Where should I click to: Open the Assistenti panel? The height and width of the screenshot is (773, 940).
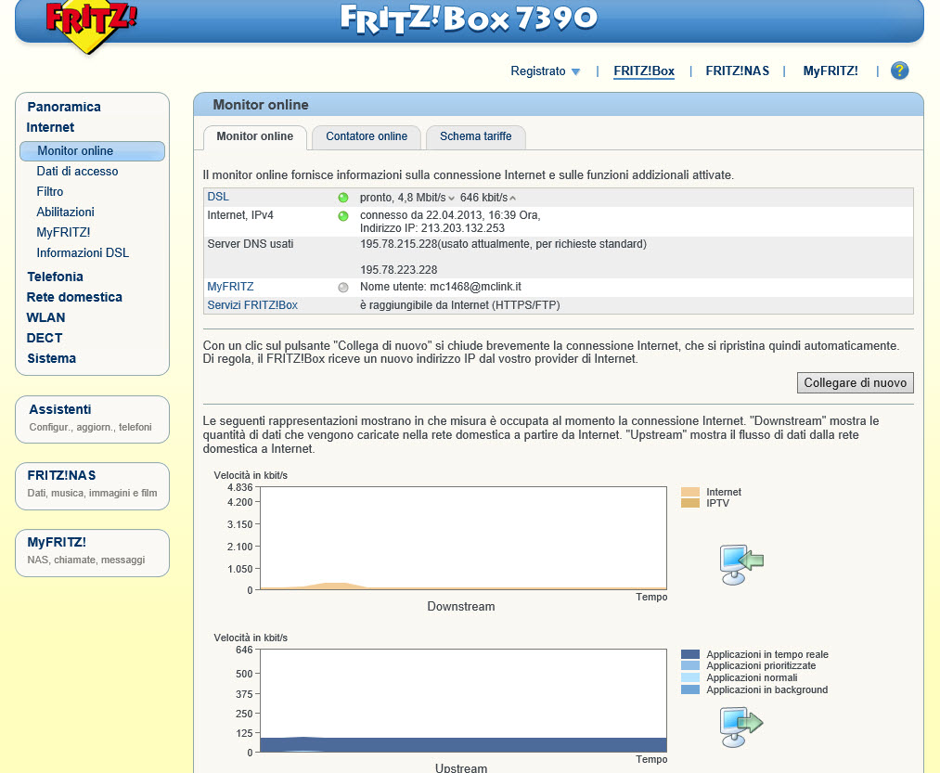[x=92, y=419]
